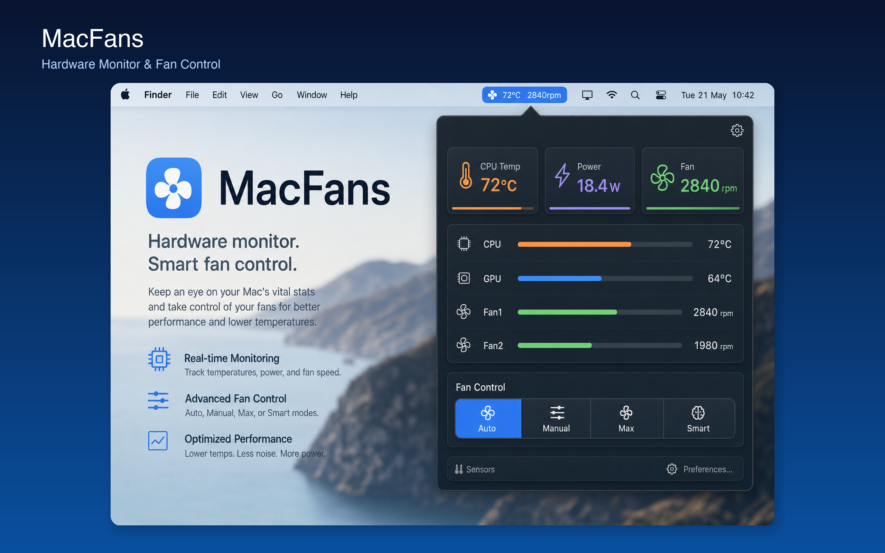Click the green fan icon in Fan card
Image resolution: width=885 pixels, height=553 pixels.
[x=662, y=178]
